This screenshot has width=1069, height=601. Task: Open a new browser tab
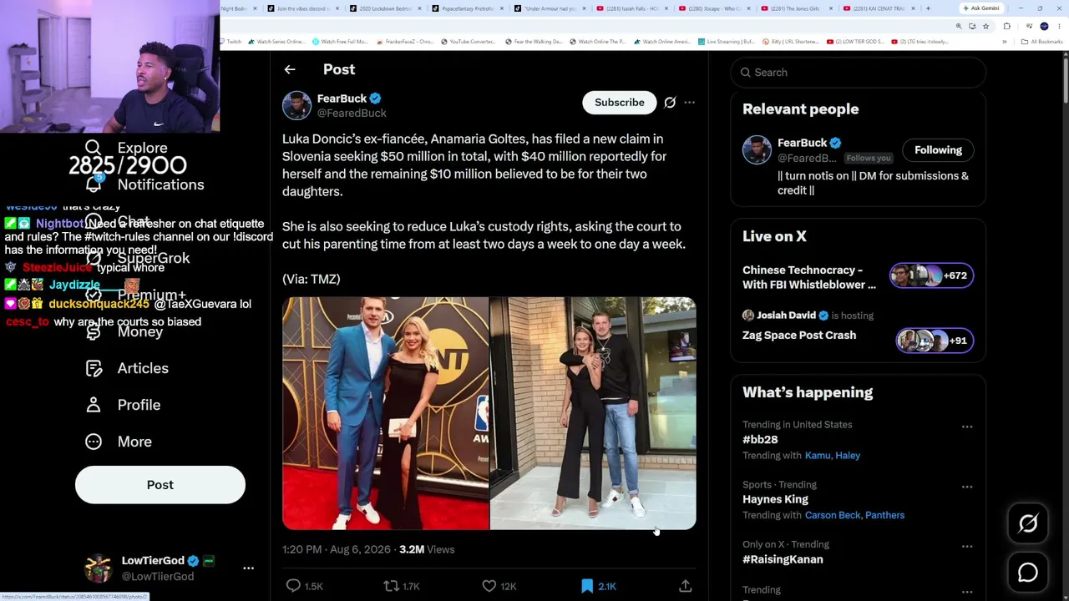tap(928, 8)
